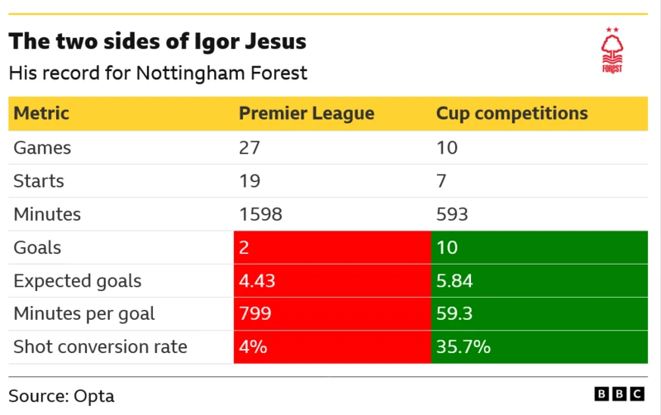
Task: Select the Premier League column header
Action: 306,113
